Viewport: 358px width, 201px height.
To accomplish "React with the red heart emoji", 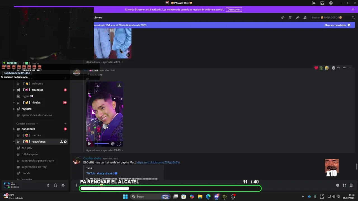I will [x=316, y=68].
